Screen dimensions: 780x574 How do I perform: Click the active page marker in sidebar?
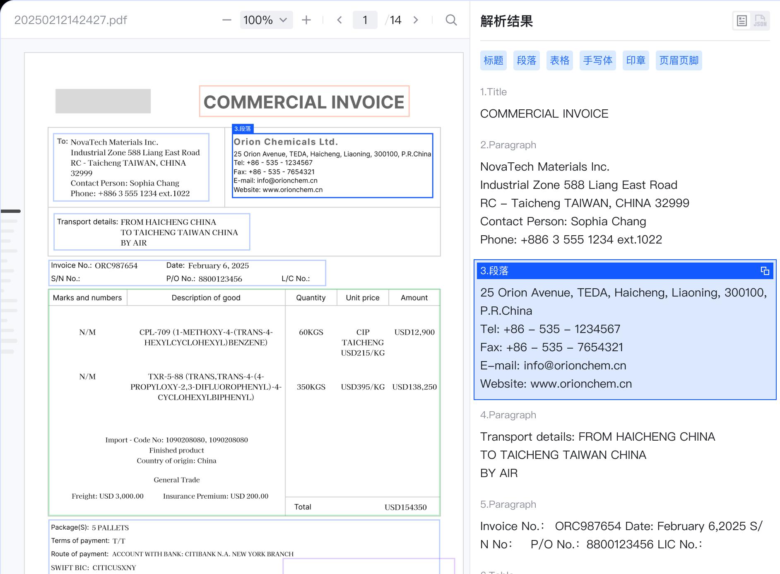[x=11, y=211]
